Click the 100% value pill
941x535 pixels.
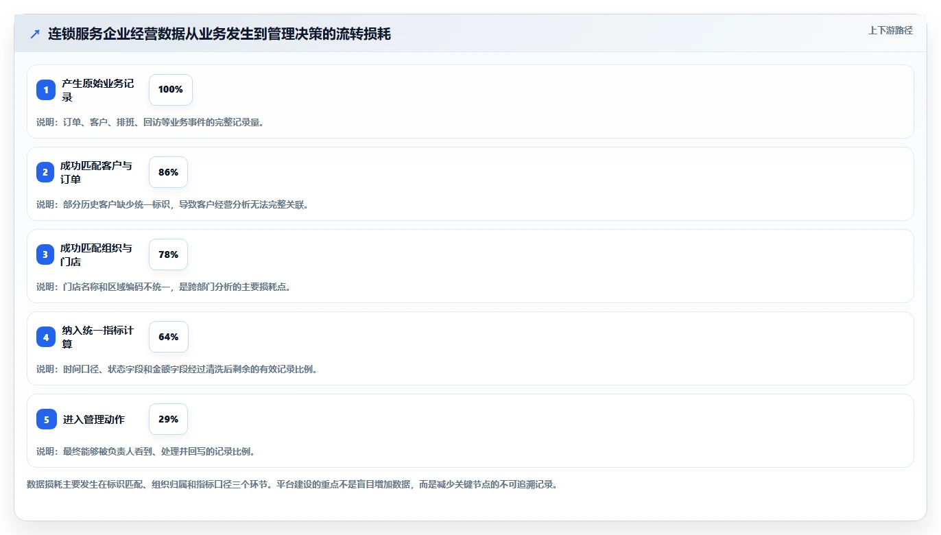coord(171,90)
